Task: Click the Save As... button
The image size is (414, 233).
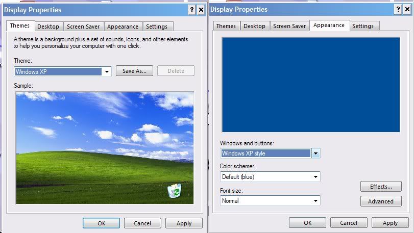Action: tap(134, 71)
